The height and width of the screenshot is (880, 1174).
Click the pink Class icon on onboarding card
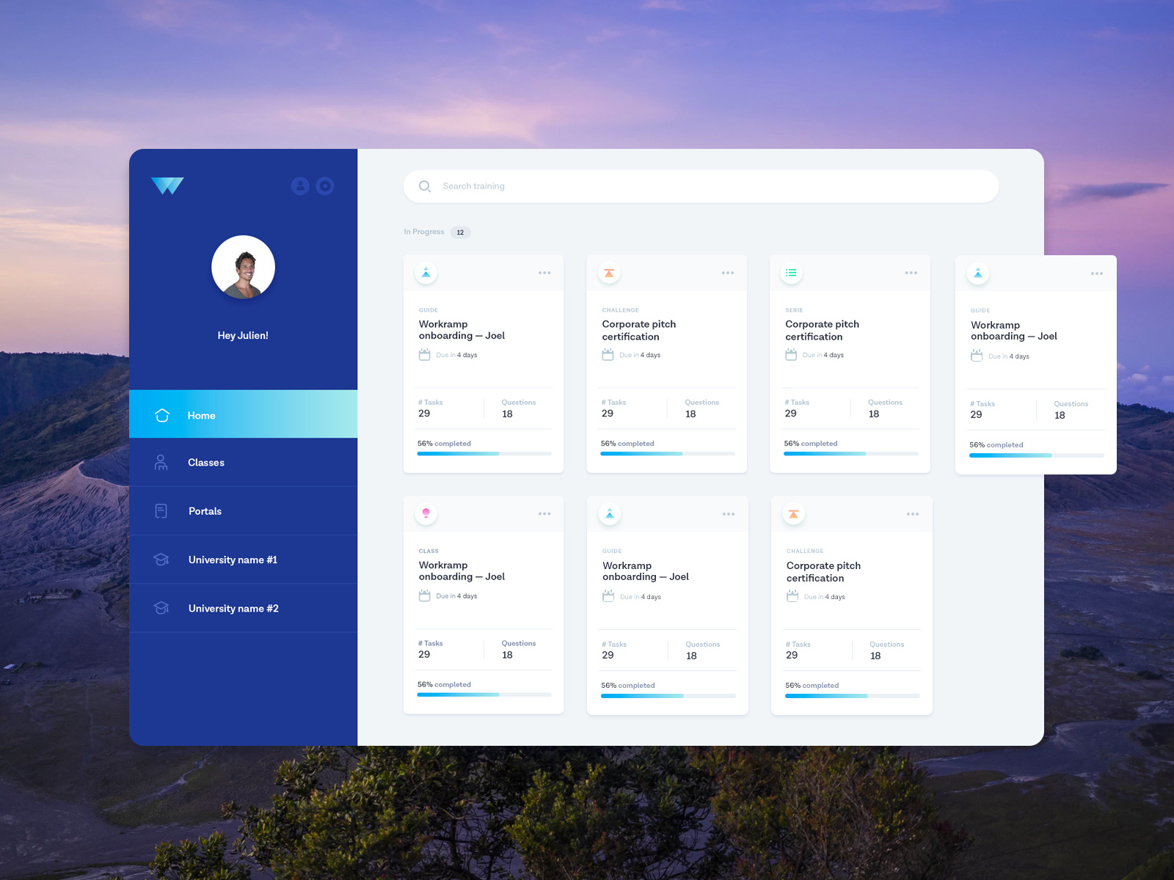426,513
